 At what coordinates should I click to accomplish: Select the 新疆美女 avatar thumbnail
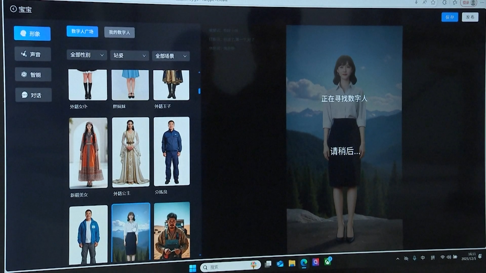pos(88,153)
